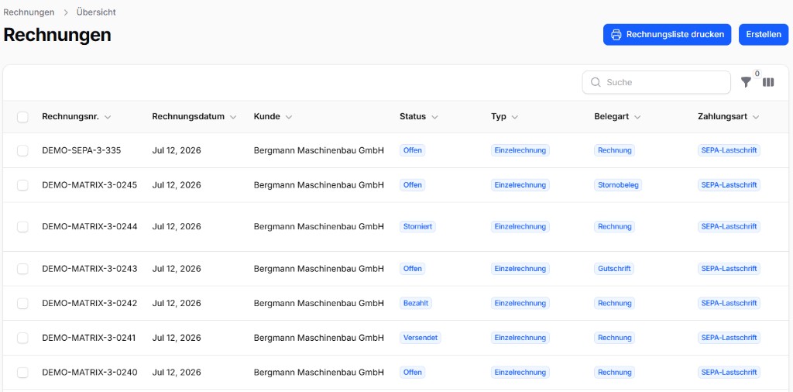The height and width of the screenshot is (392, 793).
Task: Sort by Zahlungsart column header
Action: 728,117
